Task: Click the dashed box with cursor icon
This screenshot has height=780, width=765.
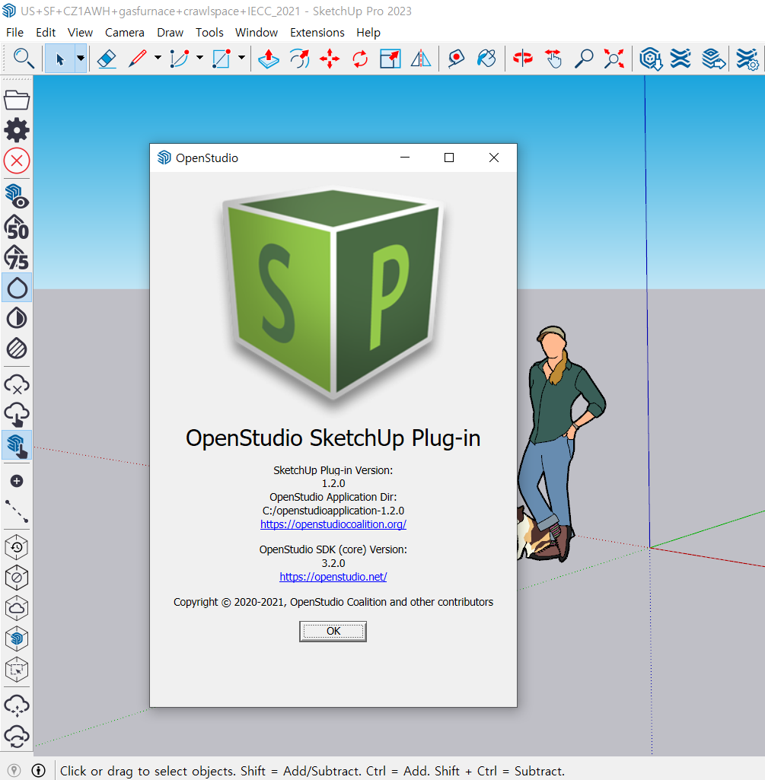Action: pyautogui.click(x=17, y=669)
